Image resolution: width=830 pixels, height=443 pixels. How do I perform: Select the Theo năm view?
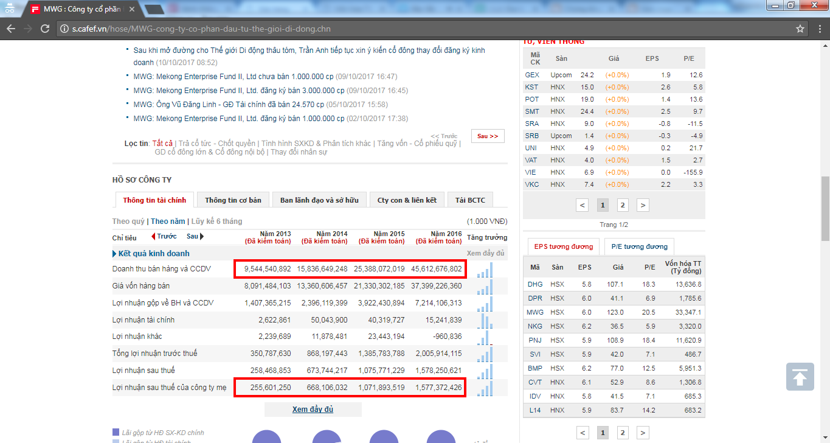tap(168, 221)
